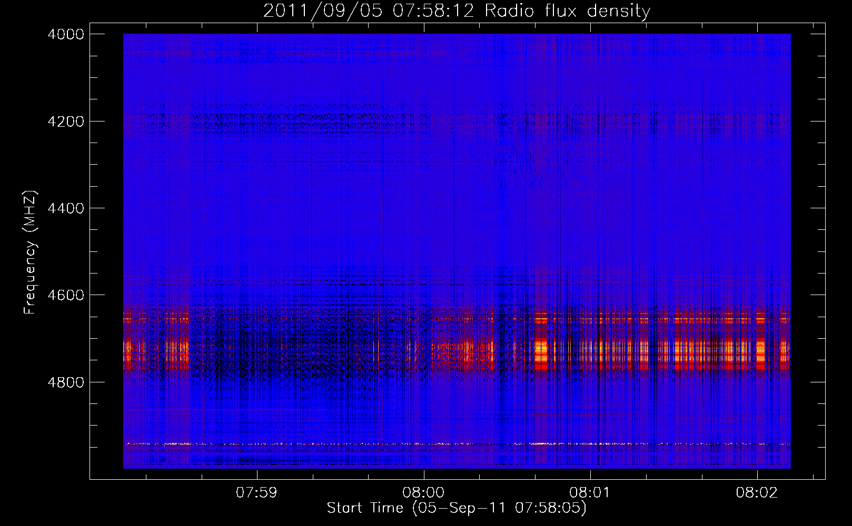Click the "Frequency (MHZ)" axis label
The width and height of the screenshot is (852, 526).
click(x=30, y=252)
